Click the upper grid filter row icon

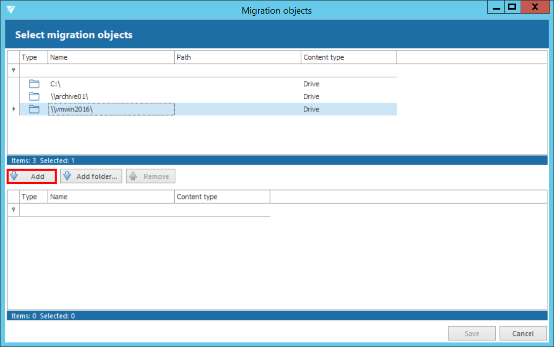pos(14,70)
